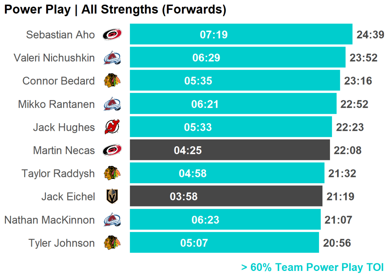Click the Hurricanes logo next to Martin Necas
Screen dimensions: 388x277
[x=112, y=150]
